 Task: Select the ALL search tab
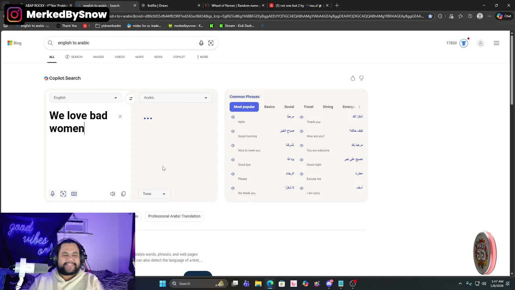[52, 57]
